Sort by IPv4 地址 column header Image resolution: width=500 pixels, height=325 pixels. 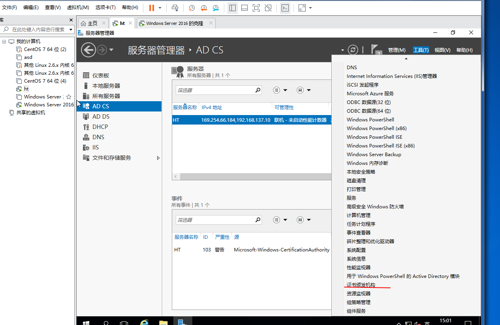(x=212, y=108)
